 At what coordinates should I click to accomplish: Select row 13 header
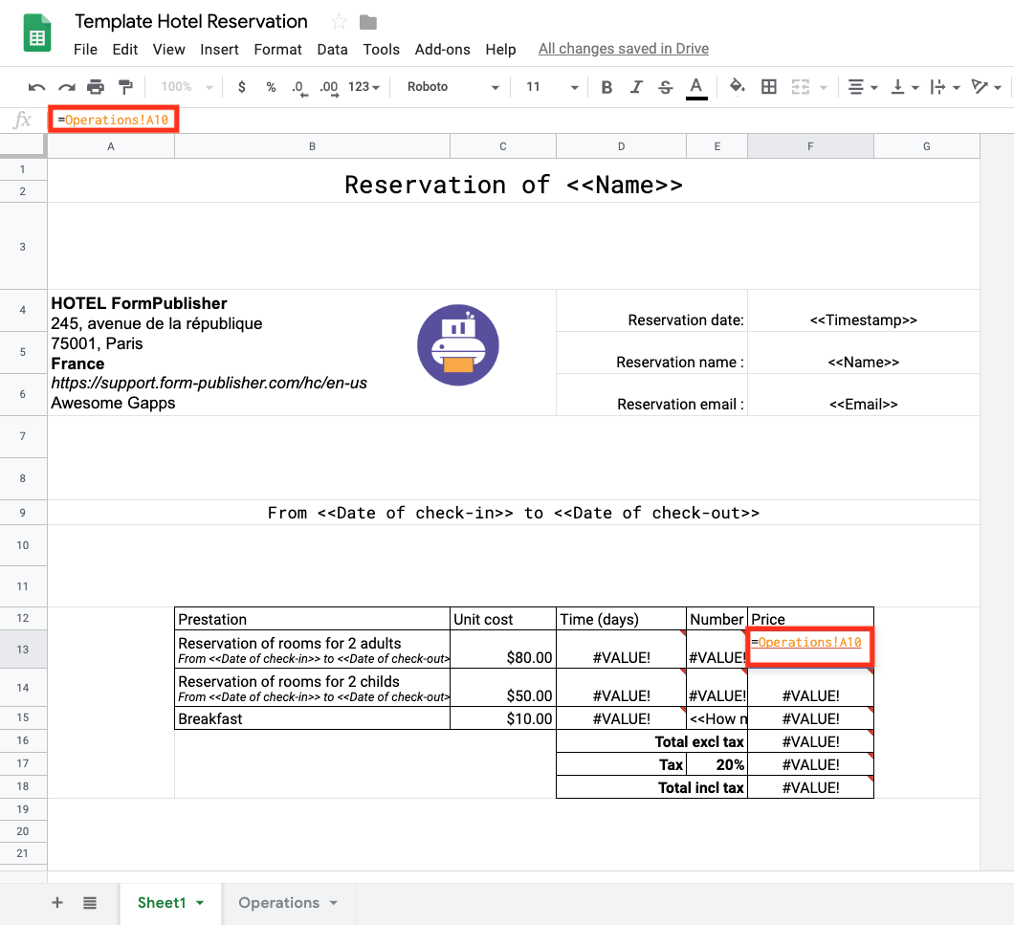click(23, 650)
